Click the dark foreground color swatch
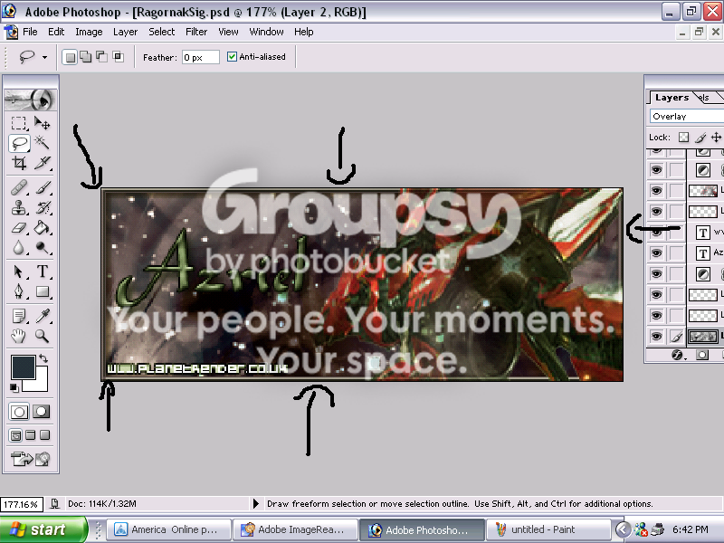724x543 pixels. pos(24,367)
